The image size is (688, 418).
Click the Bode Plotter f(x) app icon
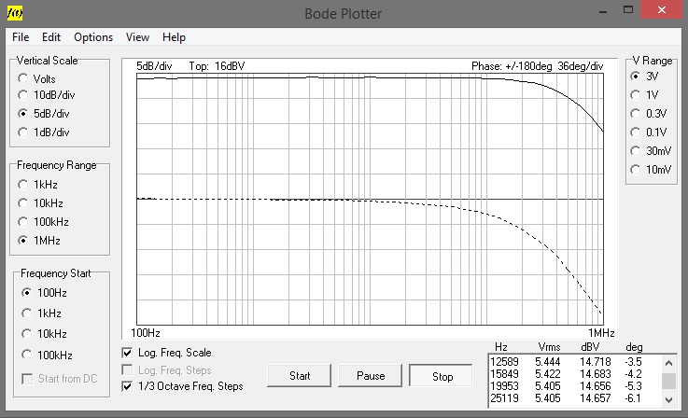point(15,13)
